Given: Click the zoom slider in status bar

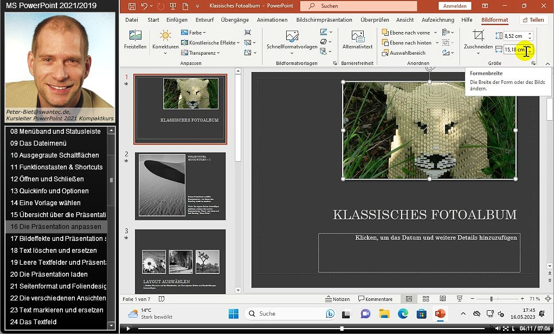Looking at the screenshot, I should point(491,299).
